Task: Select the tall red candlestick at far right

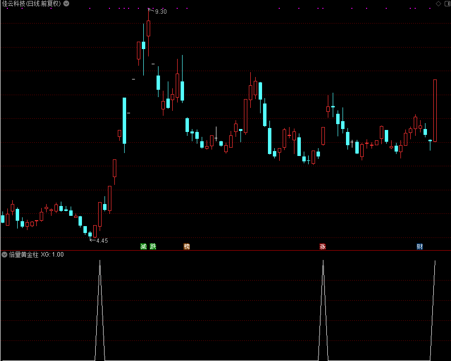Action: pos(435,111)
